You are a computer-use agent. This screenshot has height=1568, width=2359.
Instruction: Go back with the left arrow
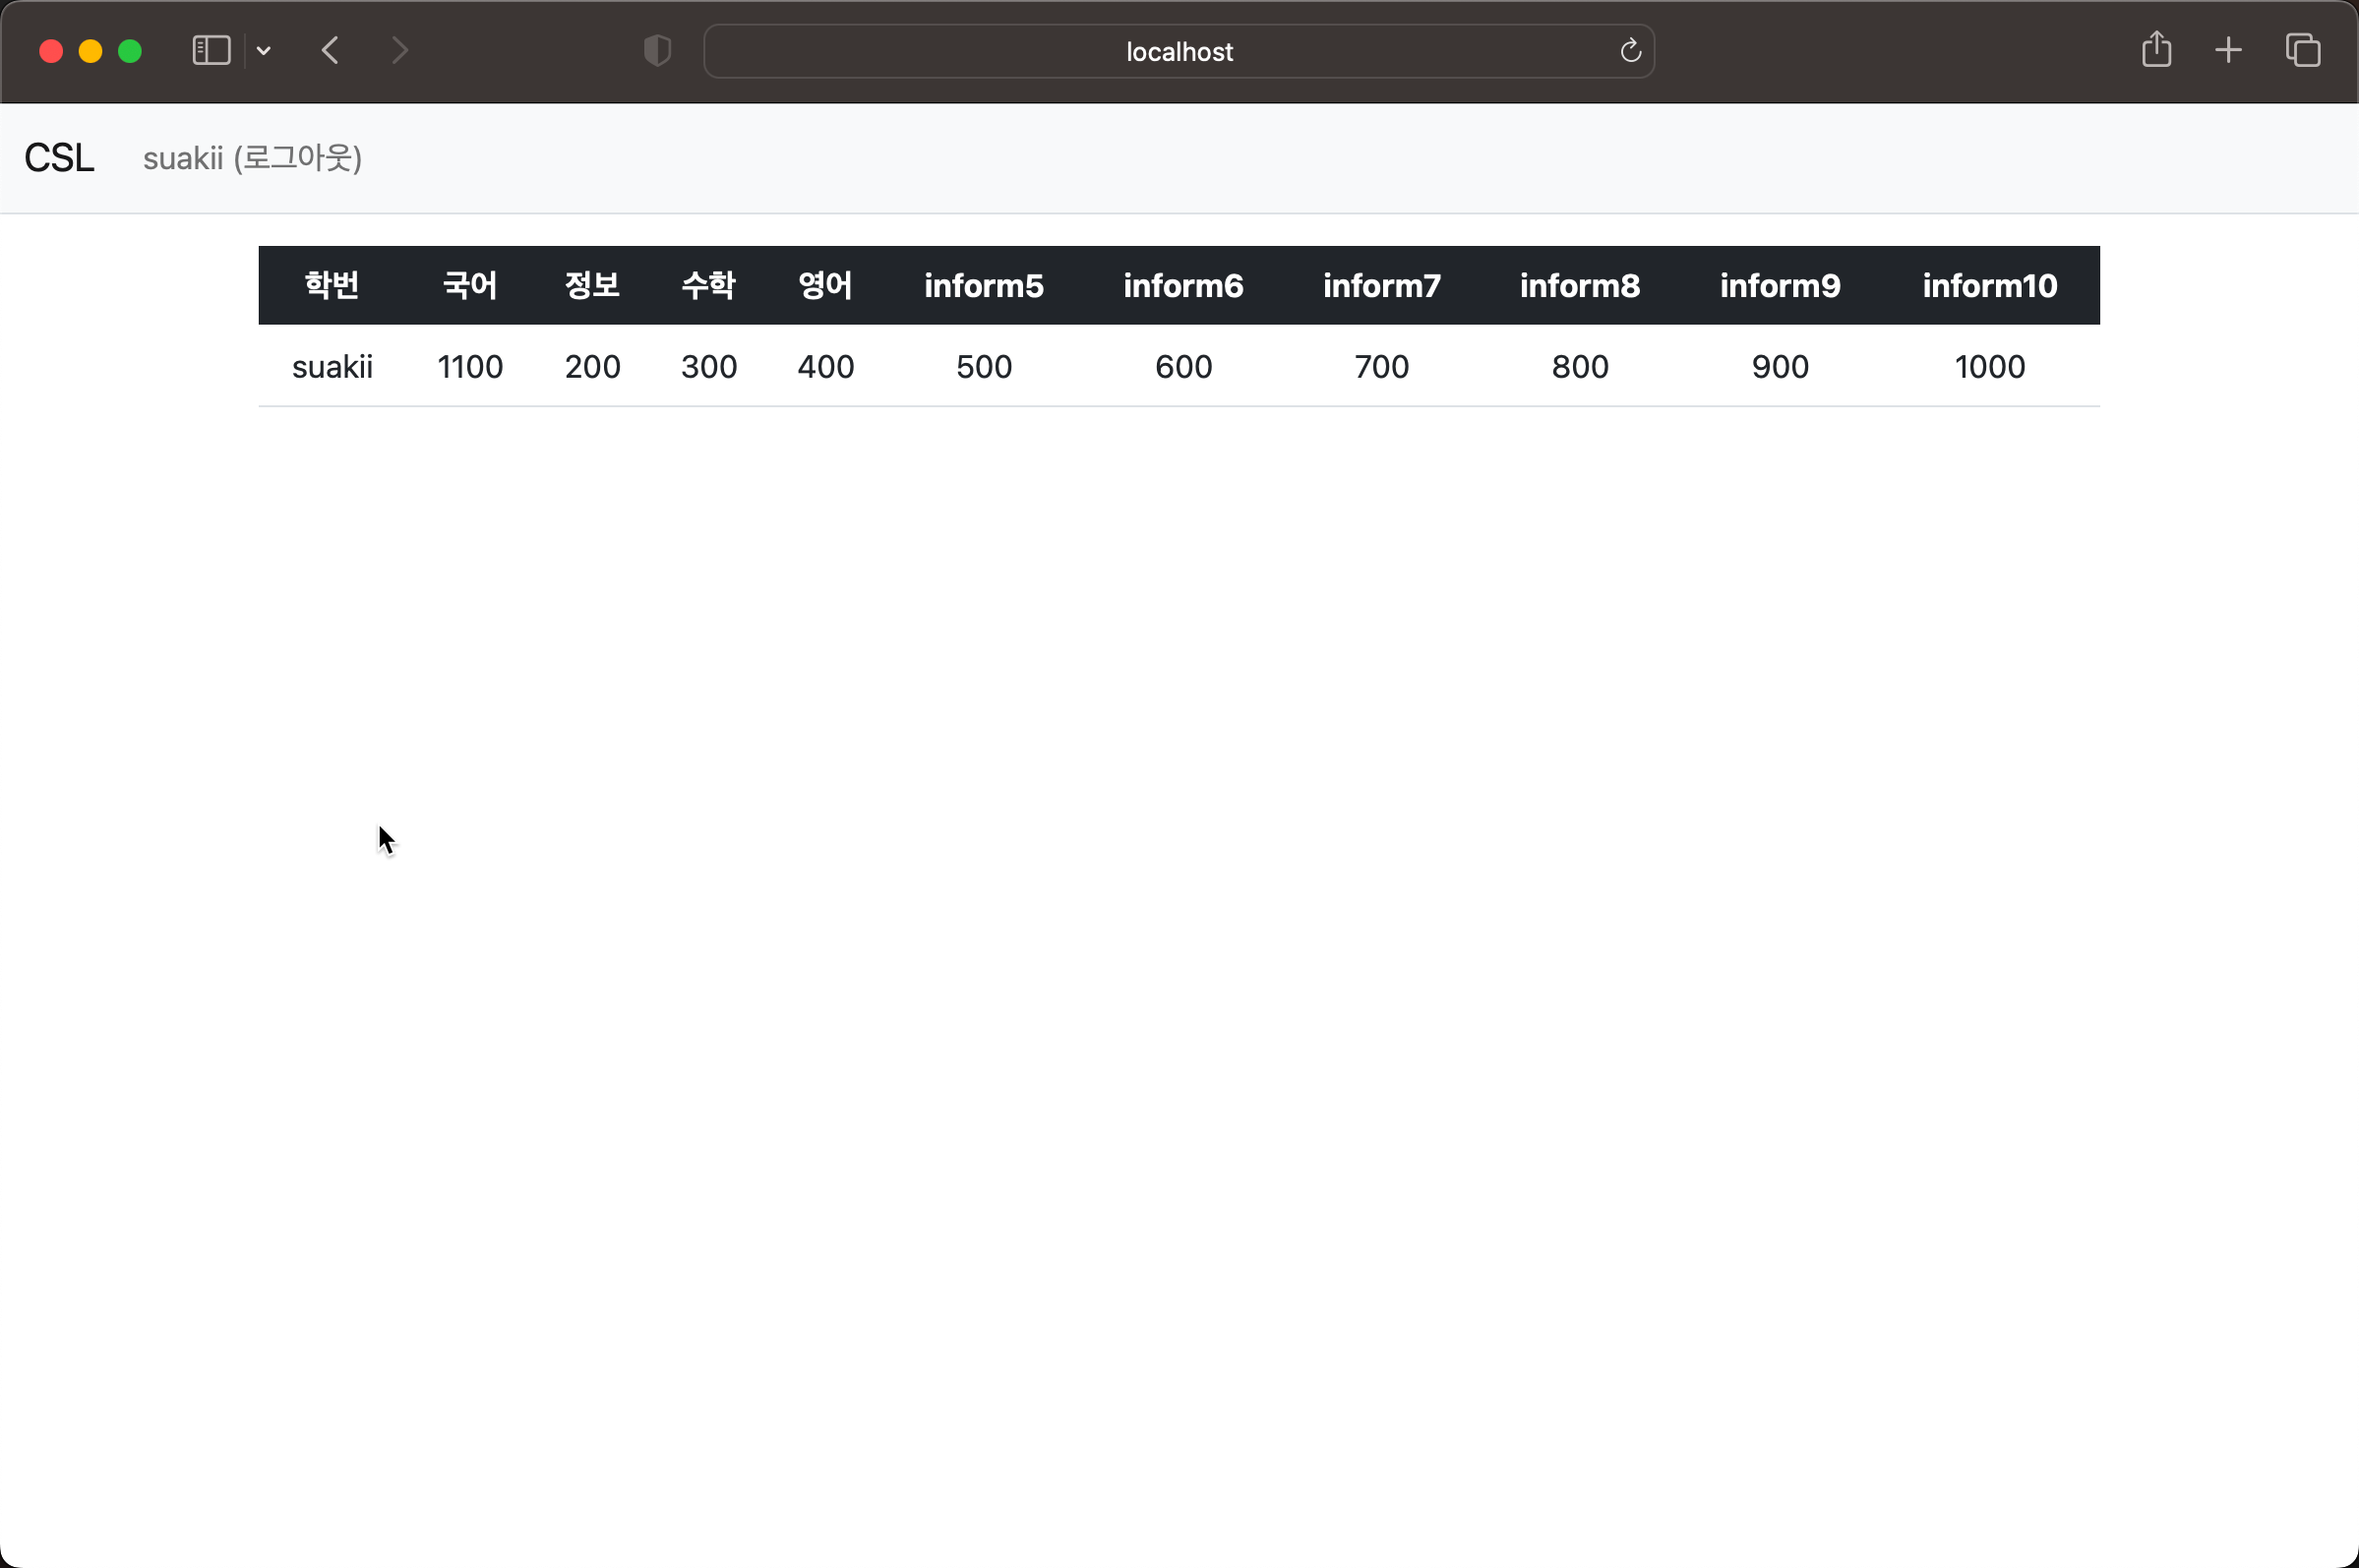(x=330, y=51)
